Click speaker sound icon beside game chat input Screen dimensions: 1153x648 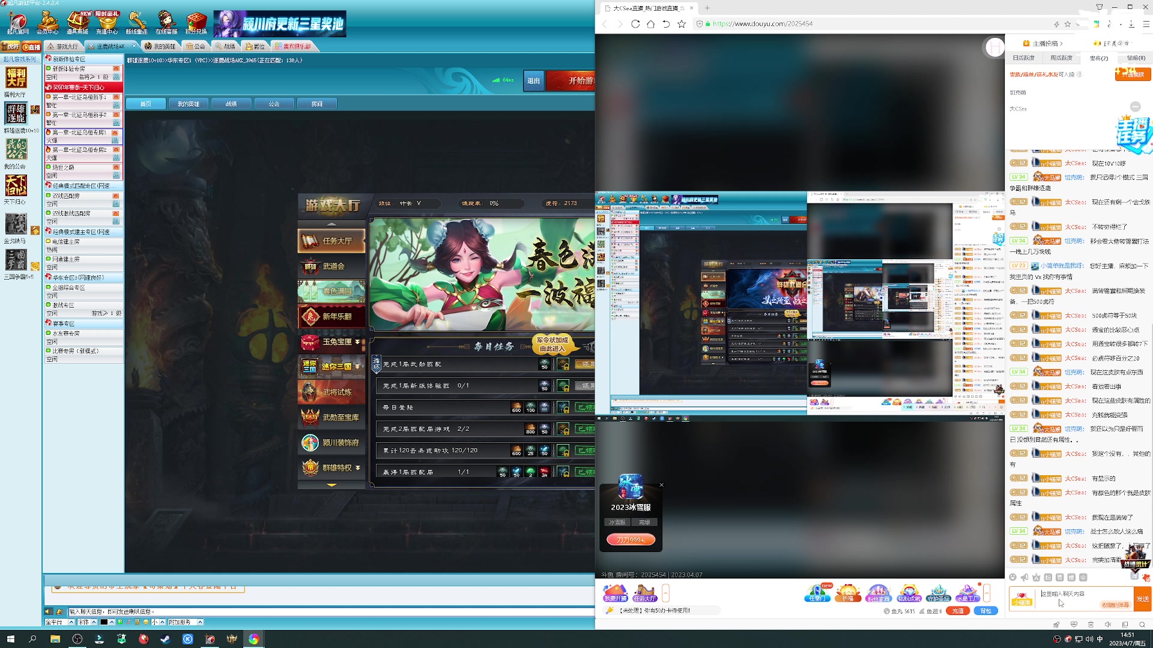pyautogui.click(x=49, y=611)
